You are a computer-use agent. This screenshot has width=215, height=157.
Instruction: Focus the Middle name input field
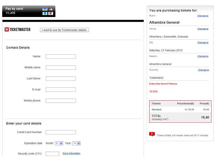pos(61,68)
